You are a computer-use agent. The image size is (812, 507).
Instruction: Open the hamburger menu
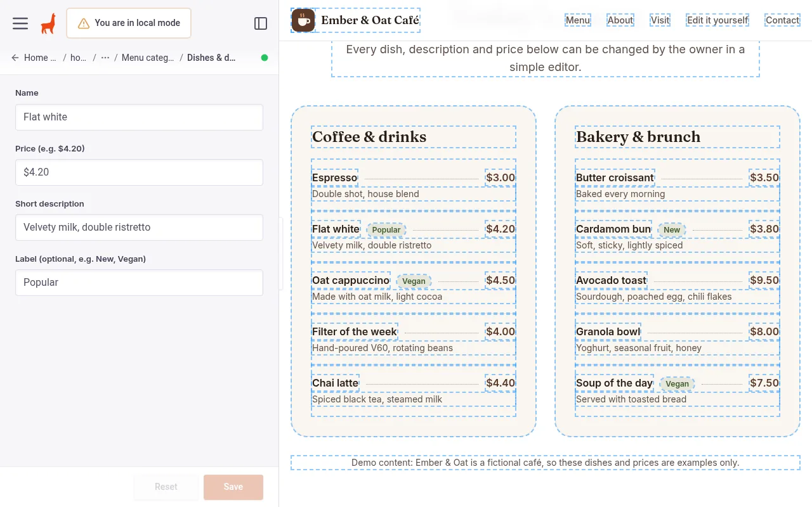click(20, 23)
